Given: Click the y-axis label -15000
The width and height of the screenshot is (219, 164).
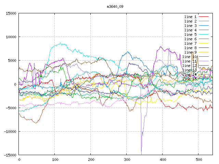Looking at the screenshot, I should click(x=10, y=155).
